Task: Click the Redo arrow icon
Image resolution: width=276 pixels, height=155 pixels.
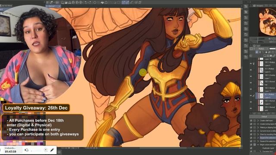Action: [90, 3]
